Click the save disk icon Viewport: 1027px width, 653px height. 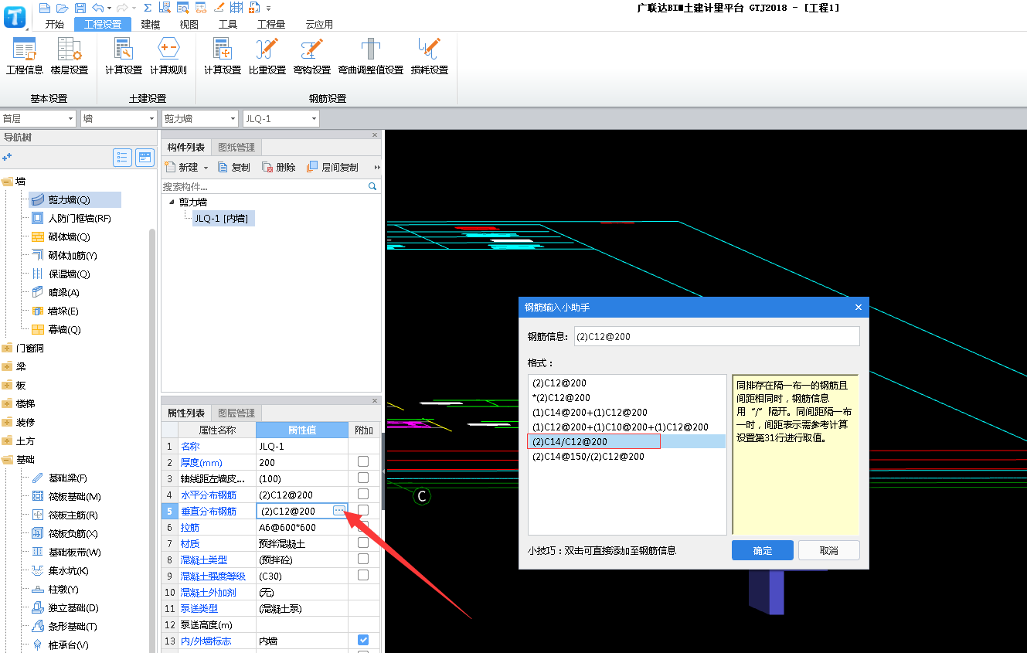point(80,8)
